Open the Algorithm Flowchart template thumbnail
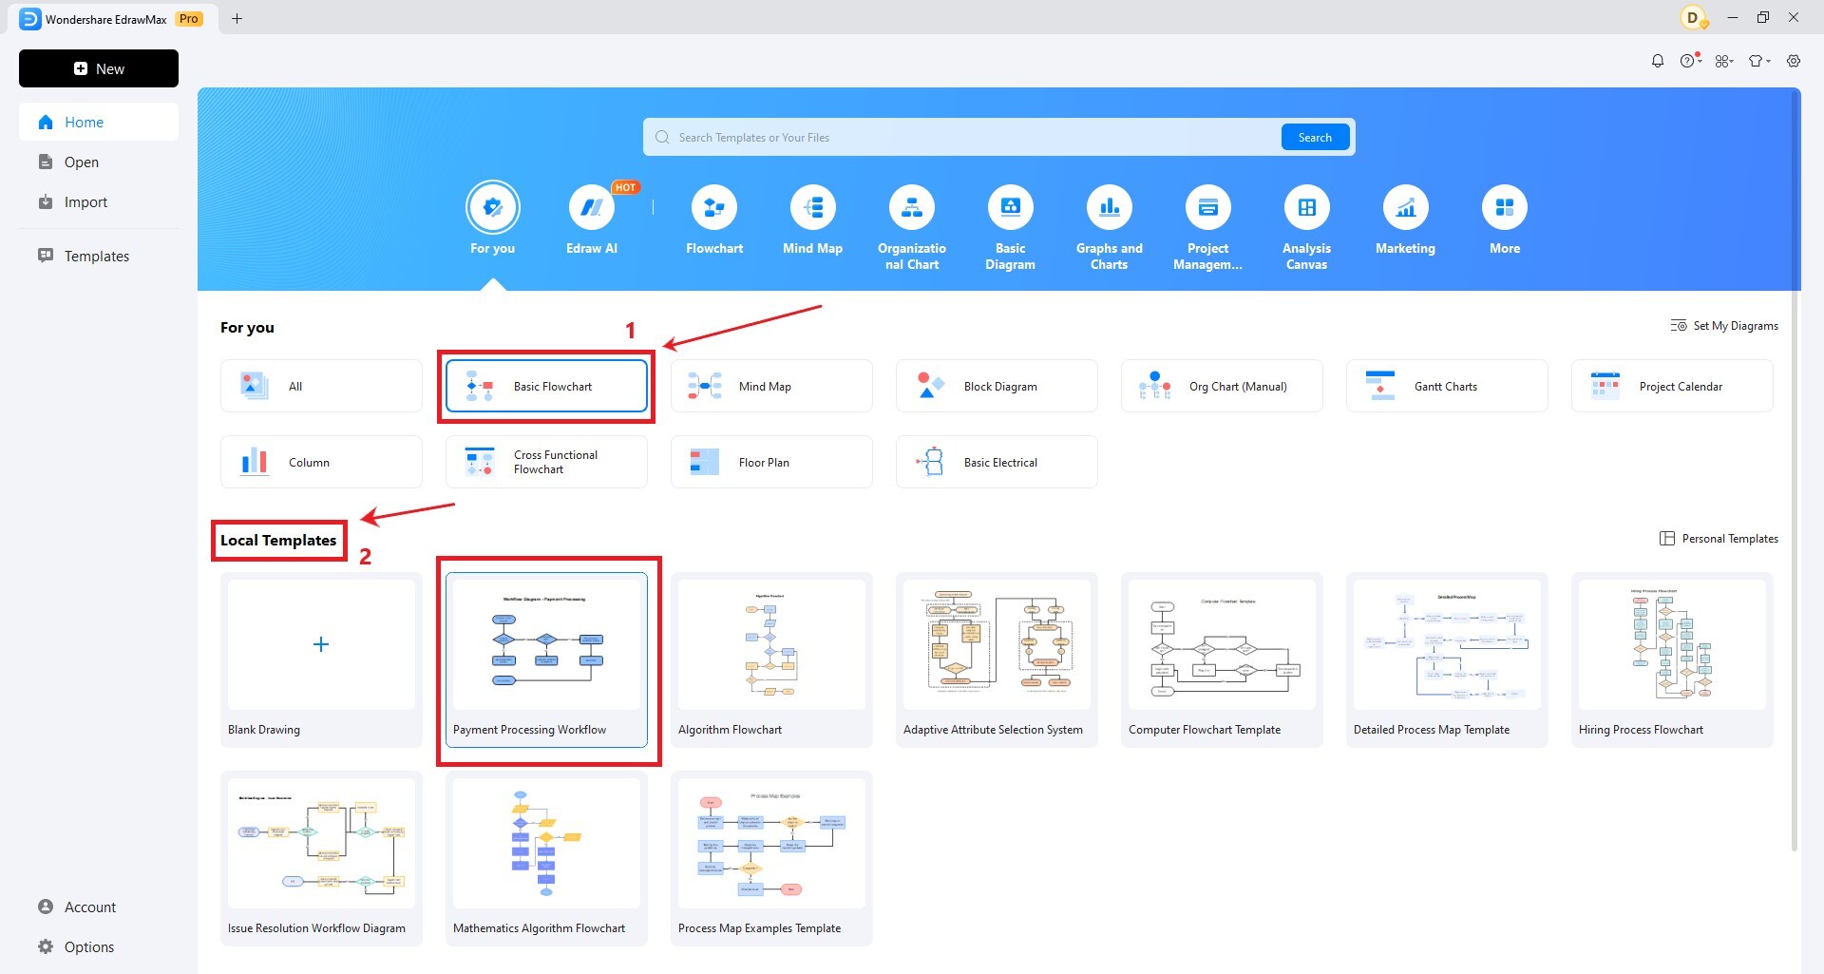This screenshot has width=1824, height=974. coord(770,644)
